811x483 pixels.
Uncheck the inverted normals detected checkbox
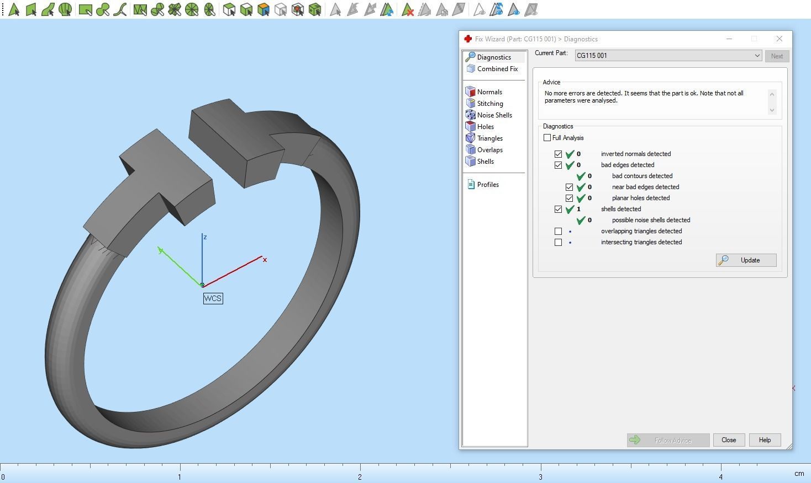click(x=558, y=154)
